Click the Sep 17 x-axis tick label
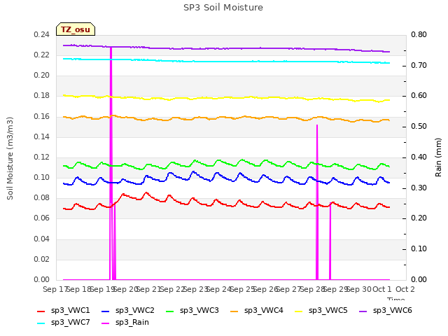The width and height of the screenshot is (448, 336). pos(55,289)
